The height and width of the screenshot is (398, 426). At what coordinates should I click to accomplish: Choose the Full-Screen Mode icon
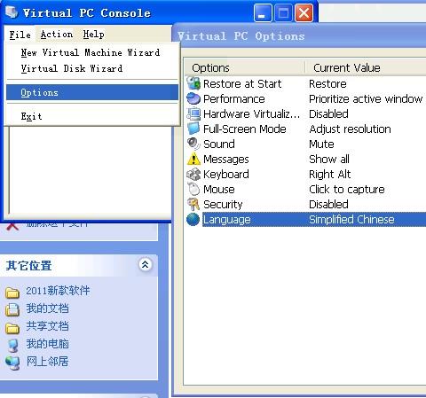pos(193,129)
